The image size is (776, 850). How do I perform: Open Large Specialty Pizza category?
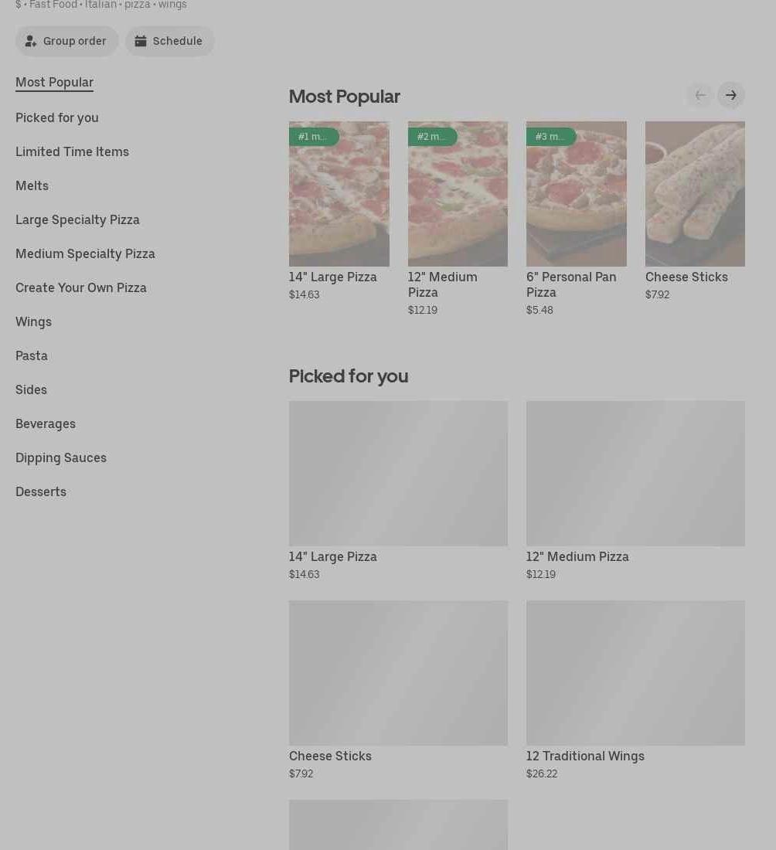coord(77,220)
